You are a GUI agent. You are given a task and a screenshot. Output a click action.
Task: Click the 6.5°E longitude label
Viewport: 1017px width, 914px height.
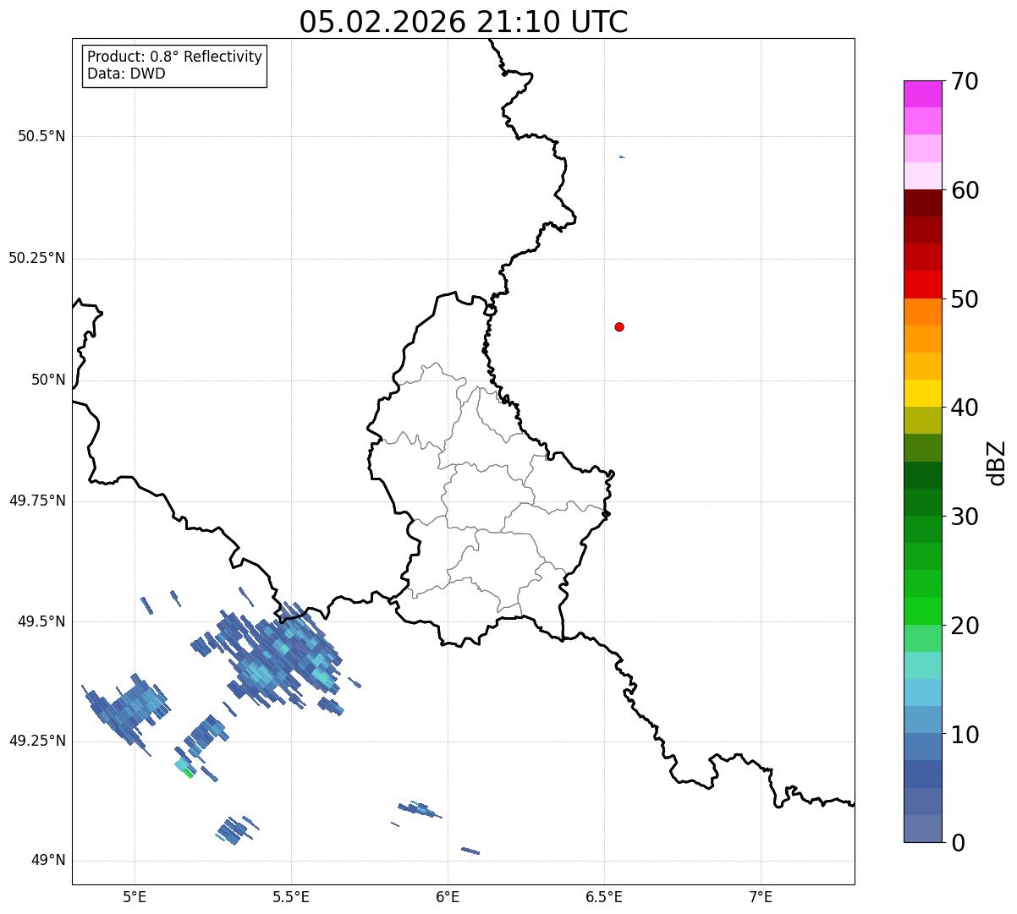coord(604,896)
